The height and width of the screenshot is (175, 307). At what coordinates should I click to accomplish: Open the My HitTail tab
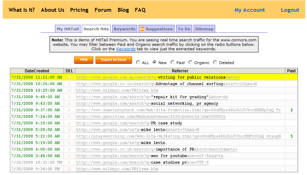[68, 29]
